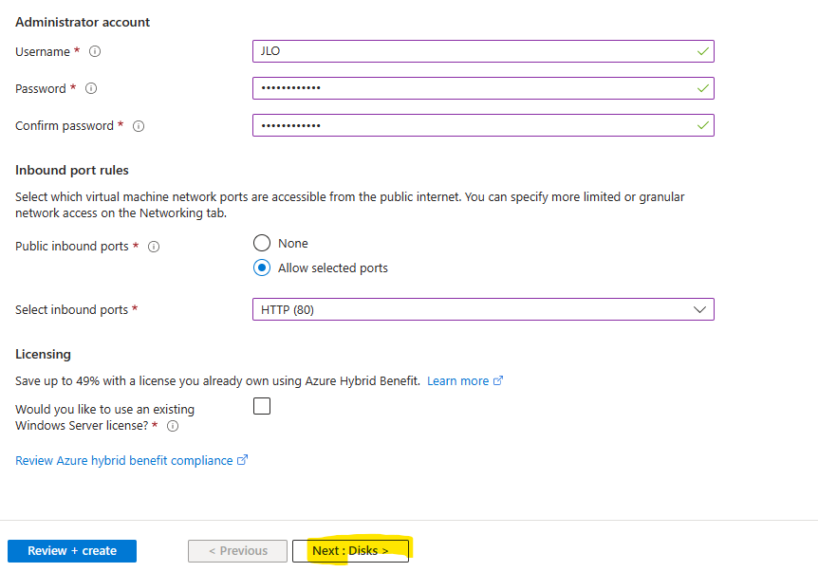Screen dimensions: 818x572
Task: Click the green checkmark in the Username field
Action: coord(703,51)
